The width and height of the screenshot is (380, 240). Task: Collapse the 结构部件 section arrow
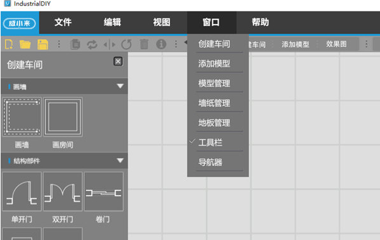click(120, 160)
